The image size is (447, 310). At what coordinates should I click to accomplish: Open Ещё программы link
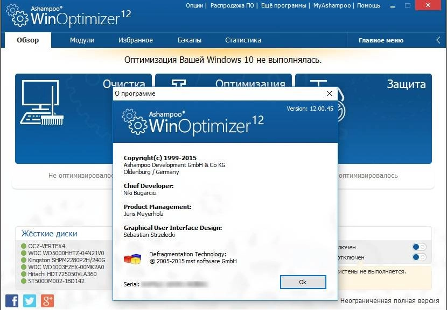pos(284,5)
